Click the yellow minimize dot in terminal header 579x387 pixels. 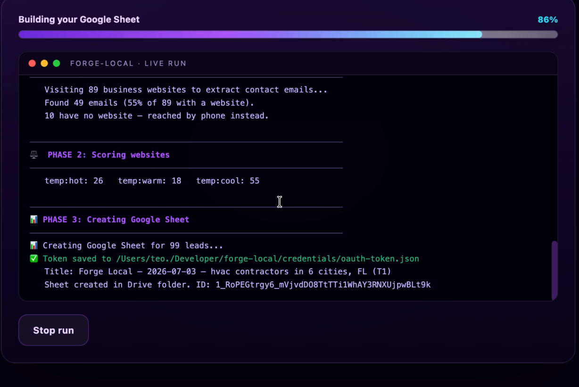[44, 63]
